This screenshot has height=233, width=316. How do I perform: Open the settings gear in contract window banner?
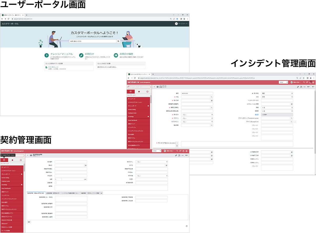pyautogui.click(x=186, y=151)
